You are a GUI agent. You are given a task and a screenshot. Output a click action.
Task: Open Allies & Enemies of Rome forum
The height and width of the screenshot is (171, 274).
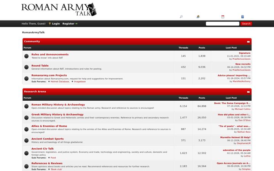point(49,126)
